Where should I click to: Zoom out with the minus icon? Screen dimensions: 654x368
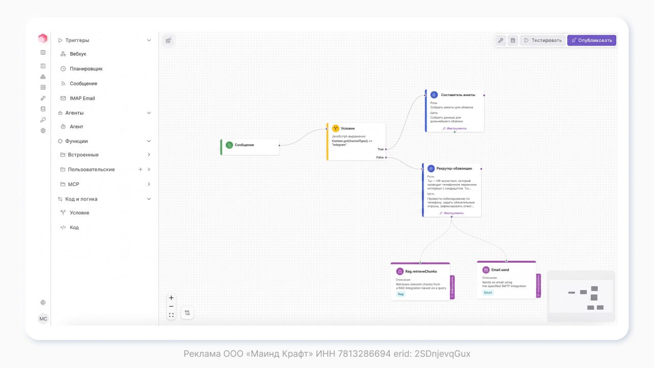pyautogui.click(x=171, y=306)
